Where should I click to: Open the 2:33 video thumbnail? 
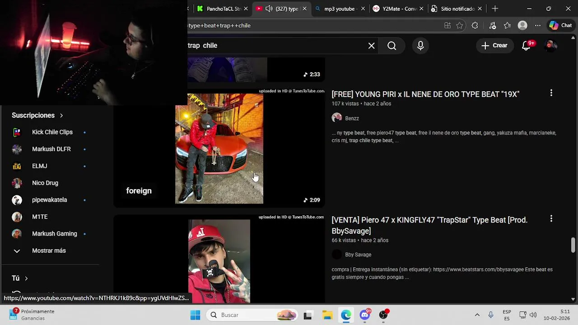point(256,70)
